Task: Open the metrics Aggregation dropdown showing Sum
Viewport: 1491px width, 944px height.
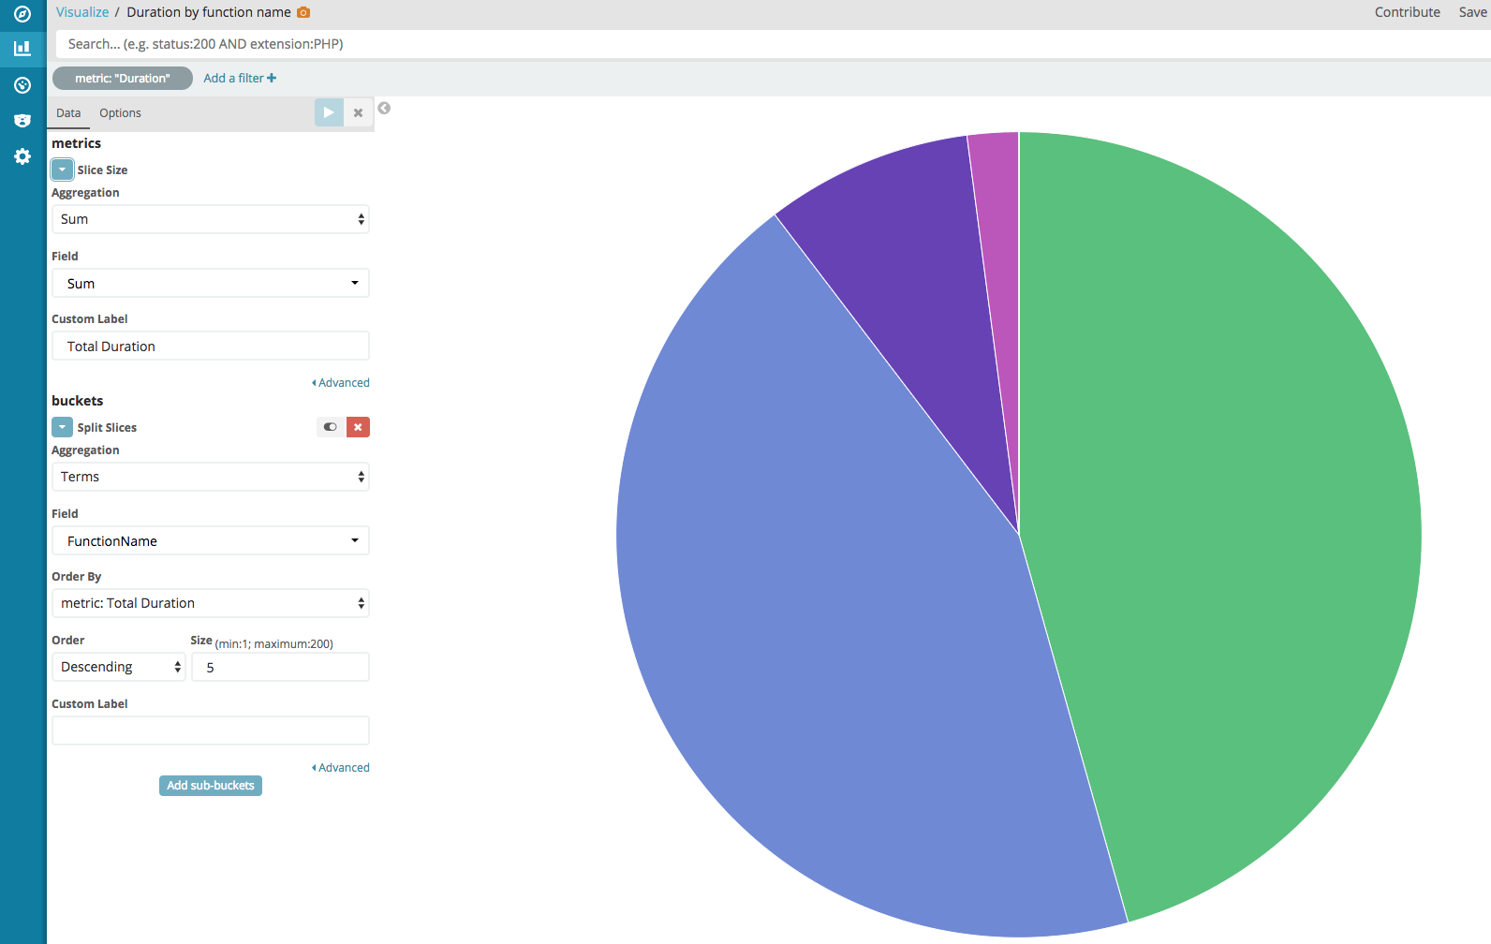Action: coord(211,219)
